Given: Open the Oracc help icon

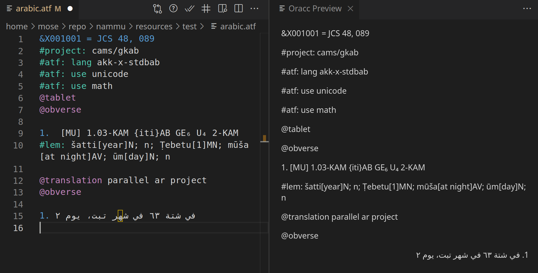Looking at the screenshot, I should (173, 8).
